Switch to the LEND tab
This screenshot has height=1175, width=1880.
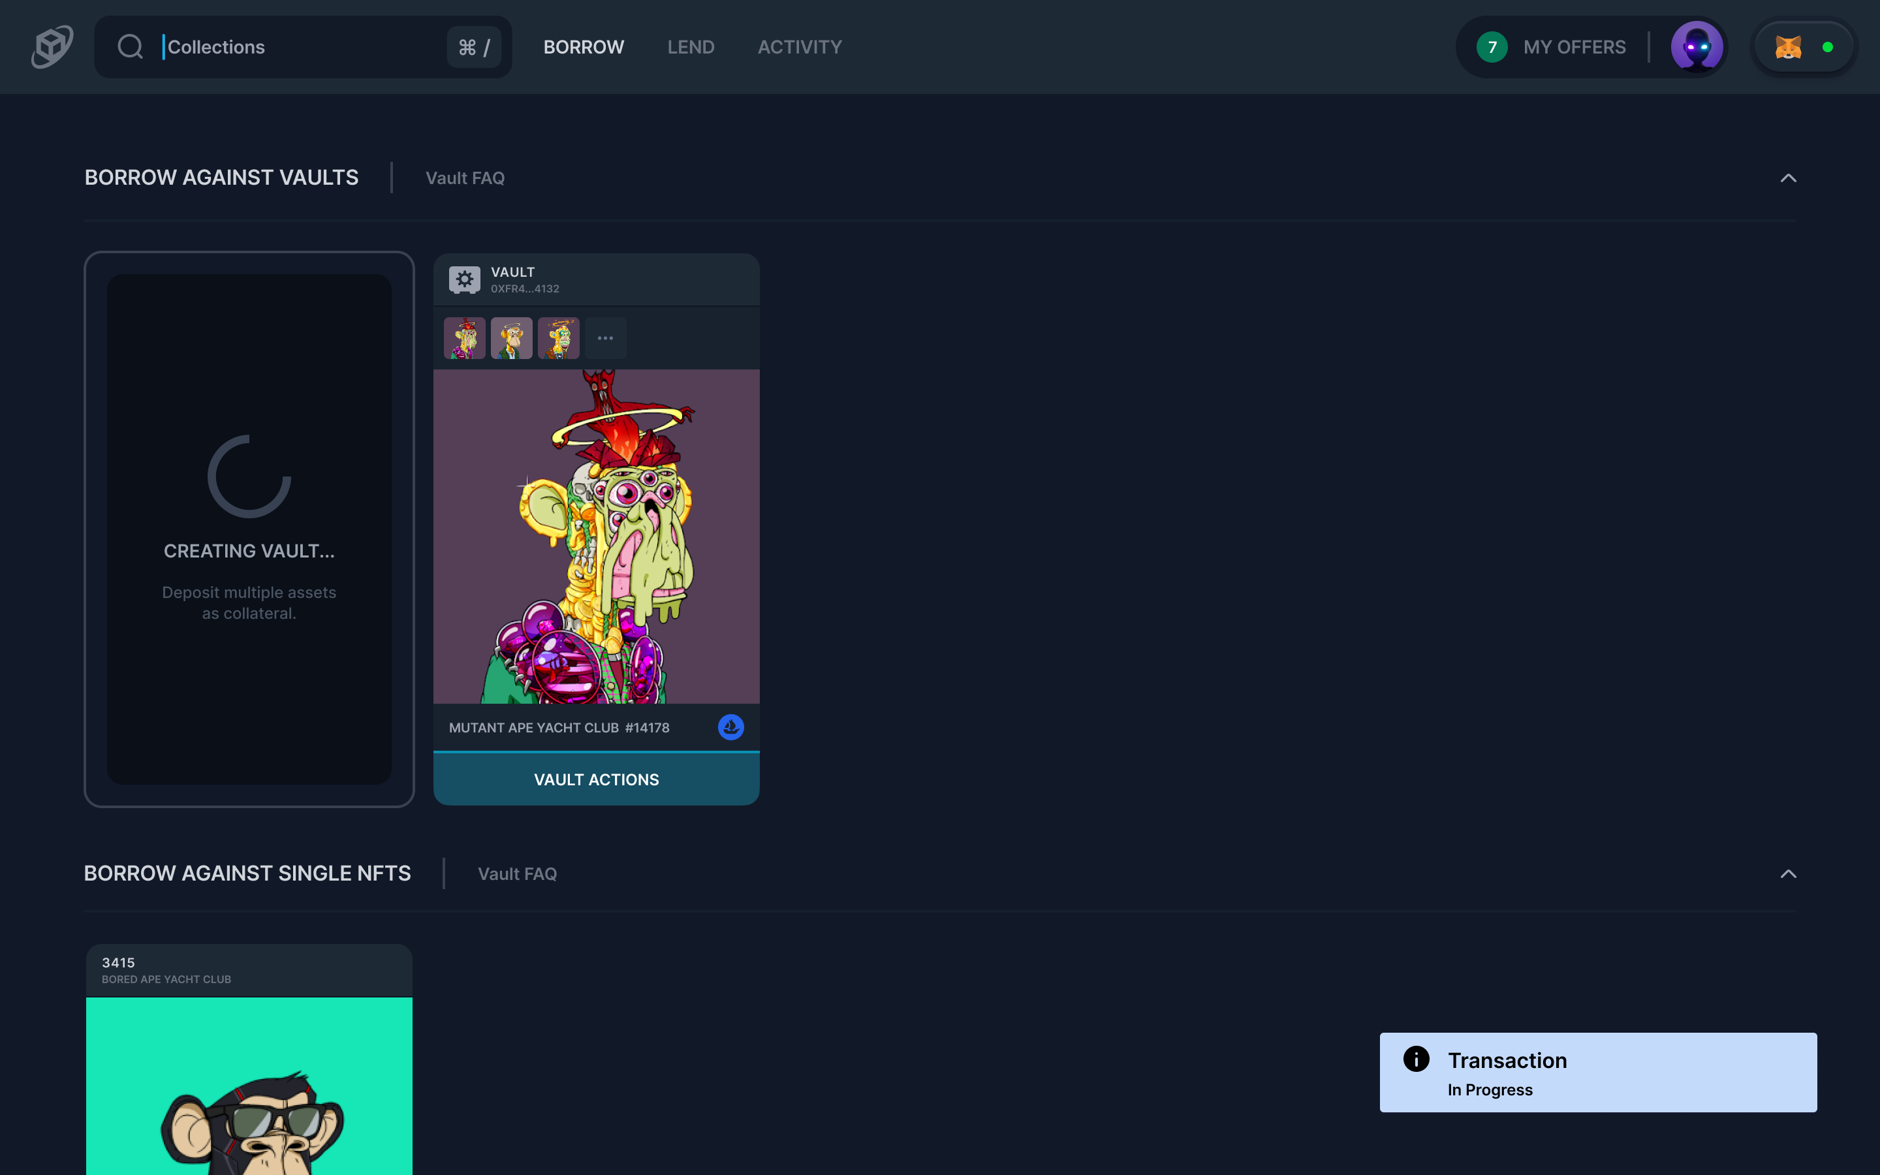[691, 48]
